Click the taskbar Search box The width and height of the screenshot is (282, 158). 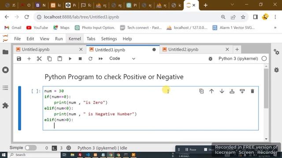(x=34, y=155)
